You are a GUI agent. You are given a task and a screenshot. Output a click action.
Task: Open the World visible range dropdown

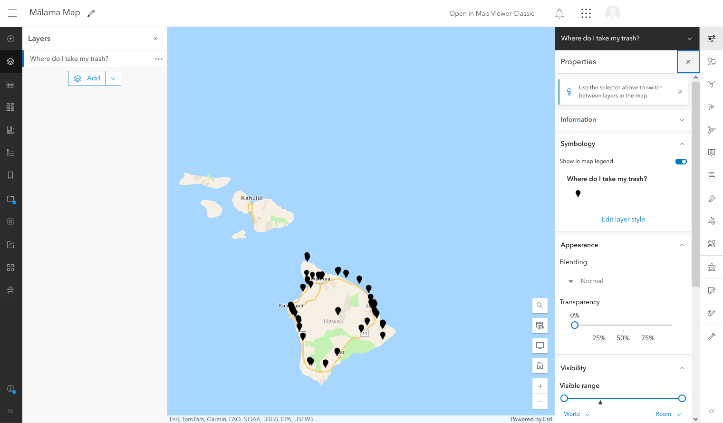[x=576, y=413]
